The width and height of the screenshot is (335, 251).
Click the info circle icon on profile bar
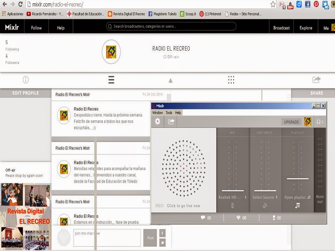click(x=25, y=80)
